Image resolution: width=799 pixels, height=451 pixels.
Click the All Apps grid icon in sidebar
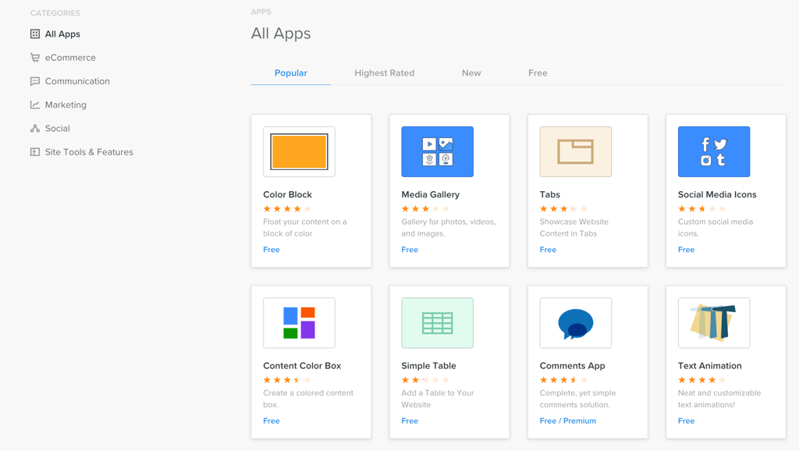point(34,34)
